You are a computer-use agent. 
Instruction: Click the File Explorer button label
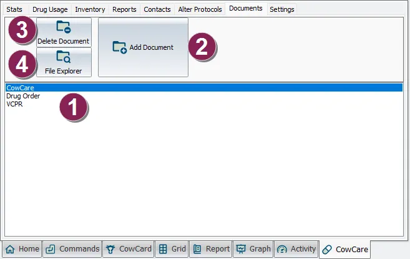63,71
